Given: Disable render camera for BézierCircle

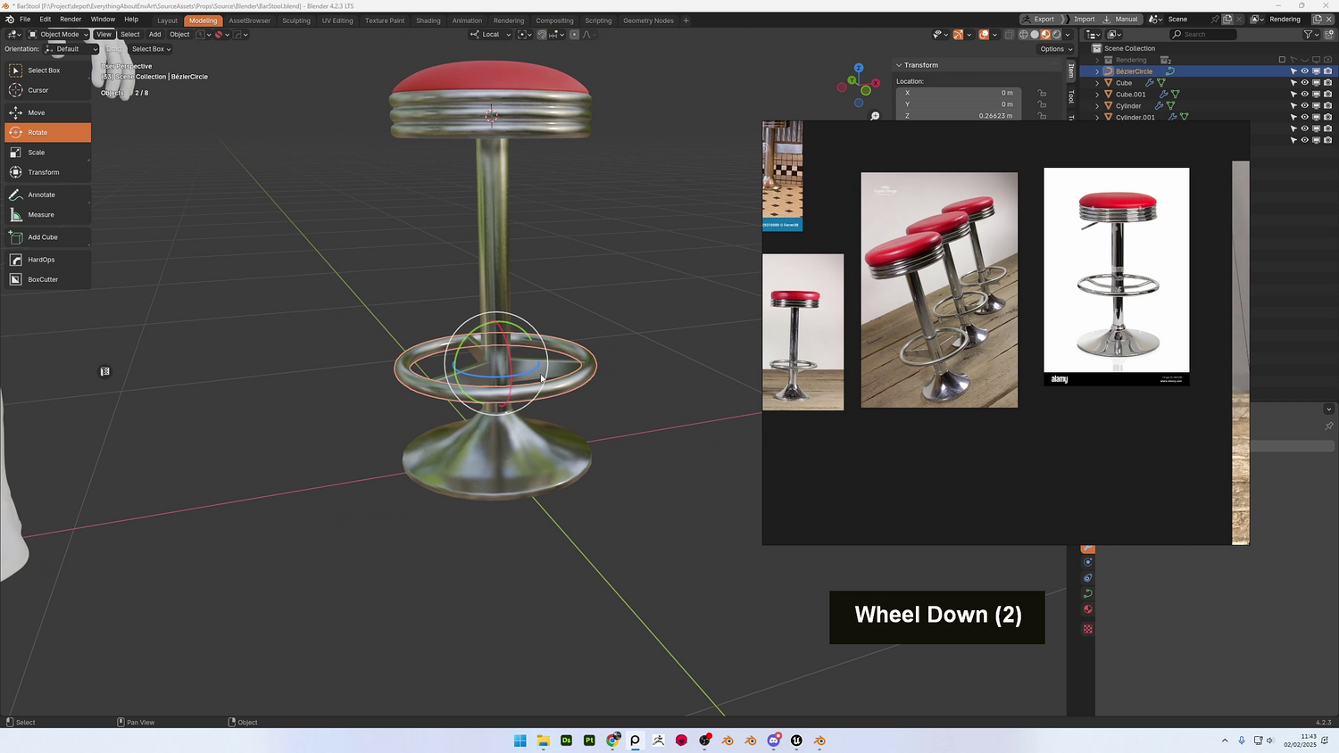Looking at the screenshot, I should pyautogui.click(x=1327, y=71).
